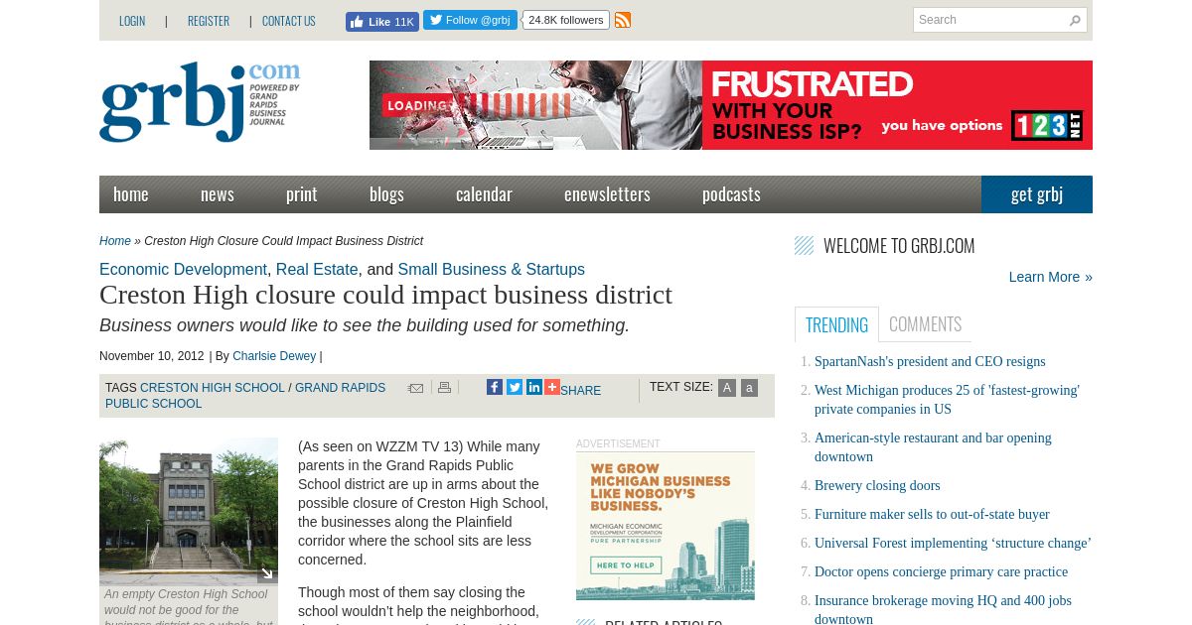The width and height of the screenshot is (1192, 625).
Task: Open Furniture maker sells story
Action: click(932, 515)
